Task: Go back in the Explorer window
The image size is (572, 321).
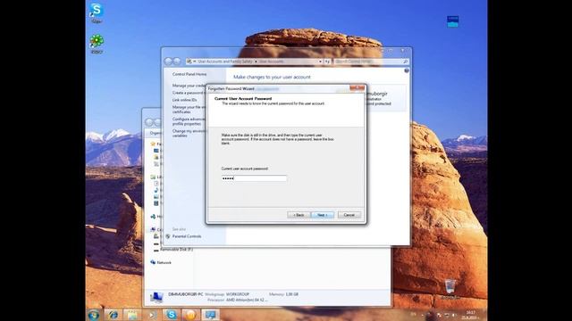Action: click(149, 122)
